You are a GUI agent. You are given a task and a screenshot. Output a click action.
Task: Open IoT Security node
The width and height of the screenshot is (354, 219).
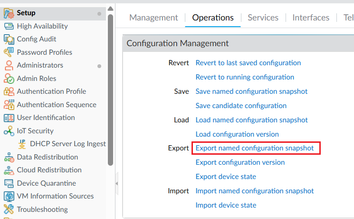35,131
